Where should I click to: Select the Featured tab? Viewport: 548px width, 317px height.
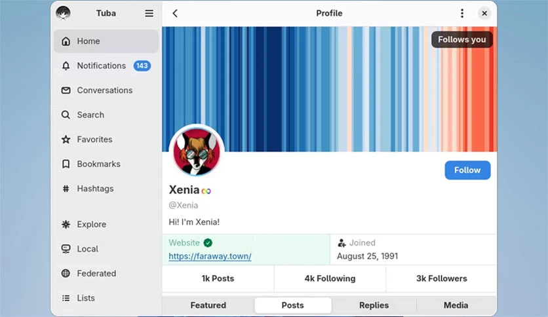click(208, 305)
